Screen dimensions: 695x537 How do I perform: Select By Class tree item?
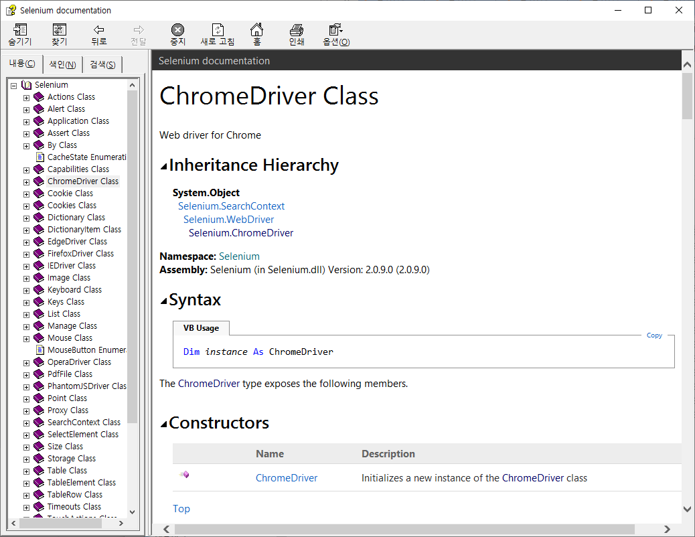click(x=62, y=145)
